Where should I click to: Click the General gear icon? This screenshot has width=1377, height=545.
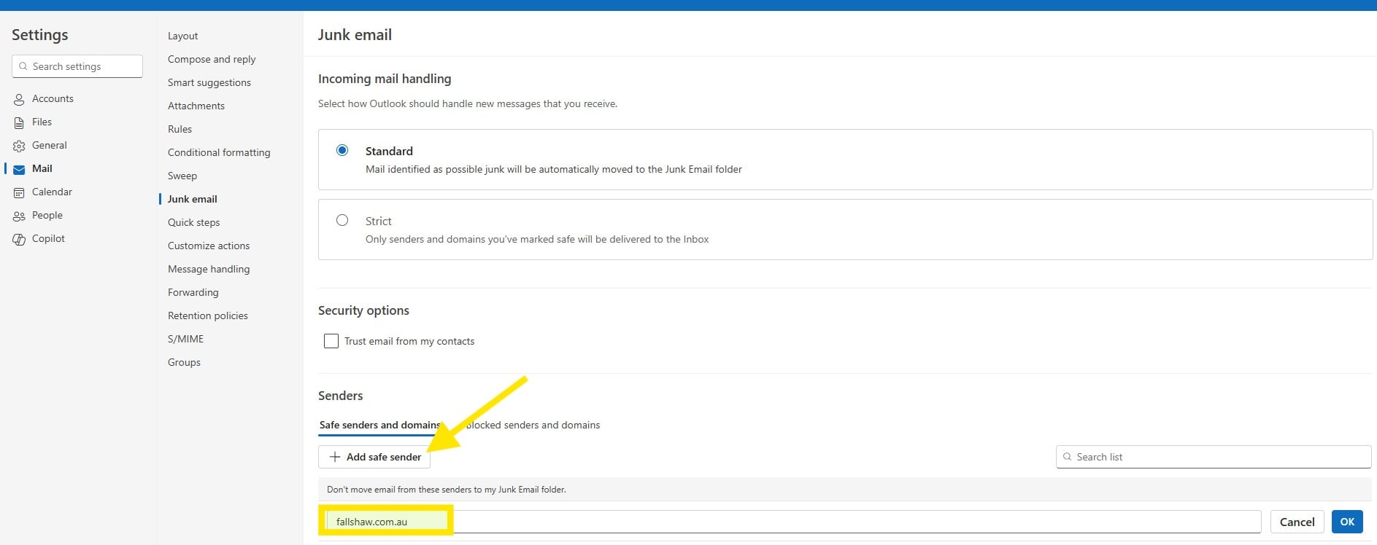coord(19,146)
